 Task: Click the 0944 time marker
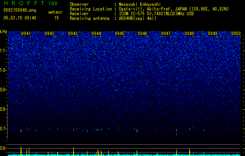click(96, 34)
